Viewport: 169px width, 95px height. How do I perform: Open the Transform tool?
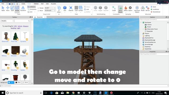23,8
